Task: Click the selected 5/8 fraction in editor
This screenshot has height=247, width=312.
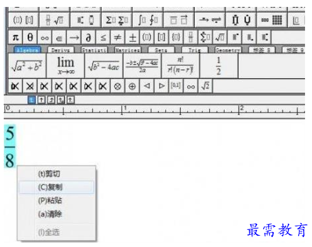Action: pos(10,147)
